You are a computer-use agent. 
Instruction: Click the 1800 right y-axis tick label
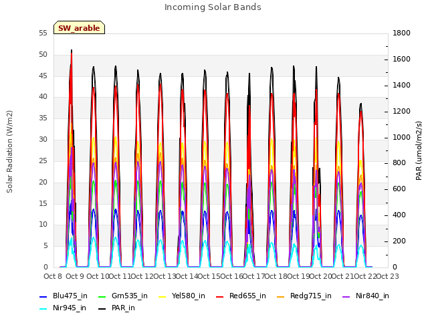(401, 33)
